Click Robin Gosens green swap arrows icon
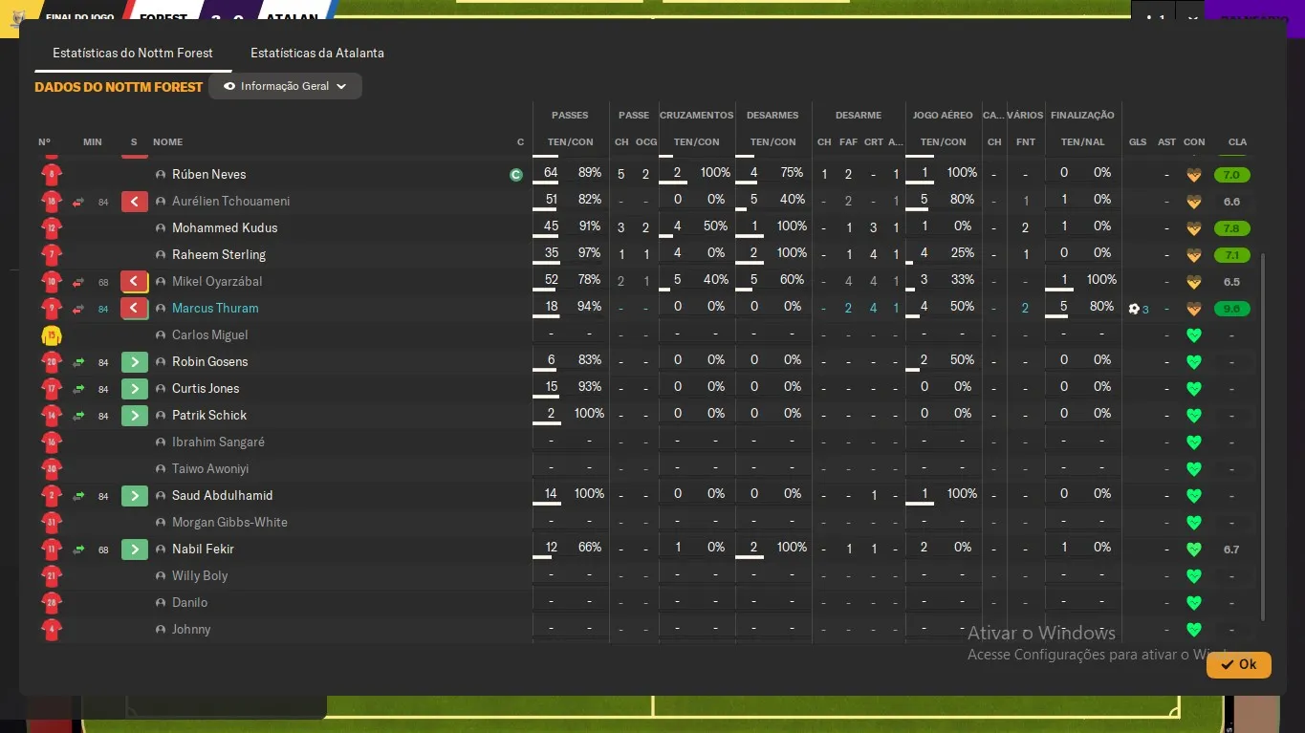This screenshot has height=733, width=1305. click(78, 362)
